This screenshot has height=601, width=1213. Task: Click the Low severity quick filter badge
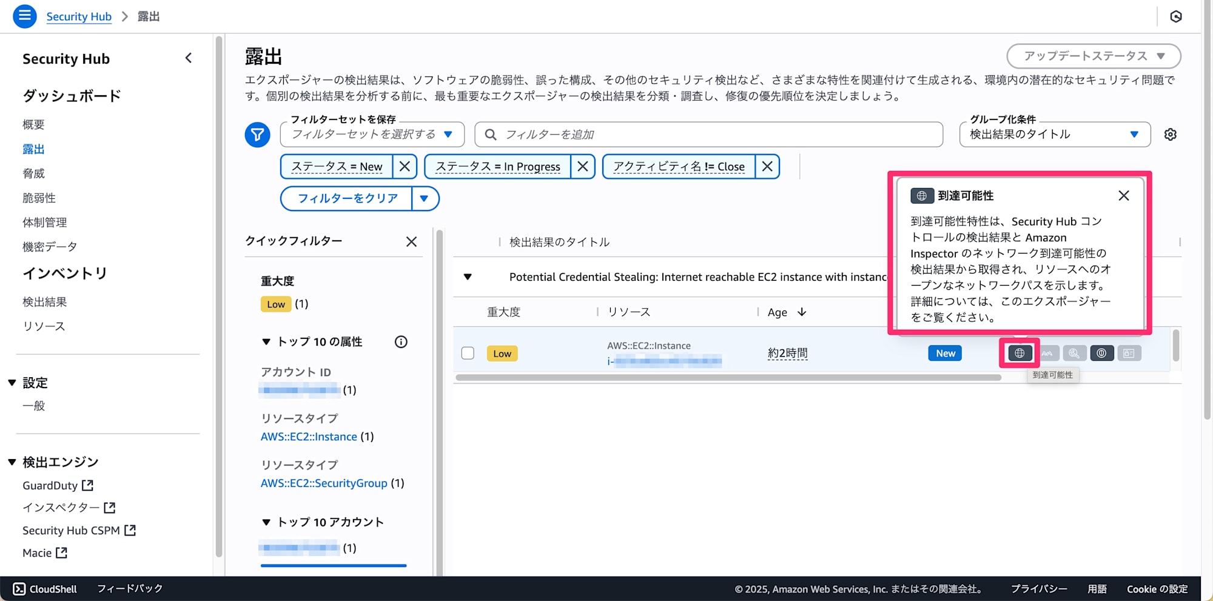(276, 304)
